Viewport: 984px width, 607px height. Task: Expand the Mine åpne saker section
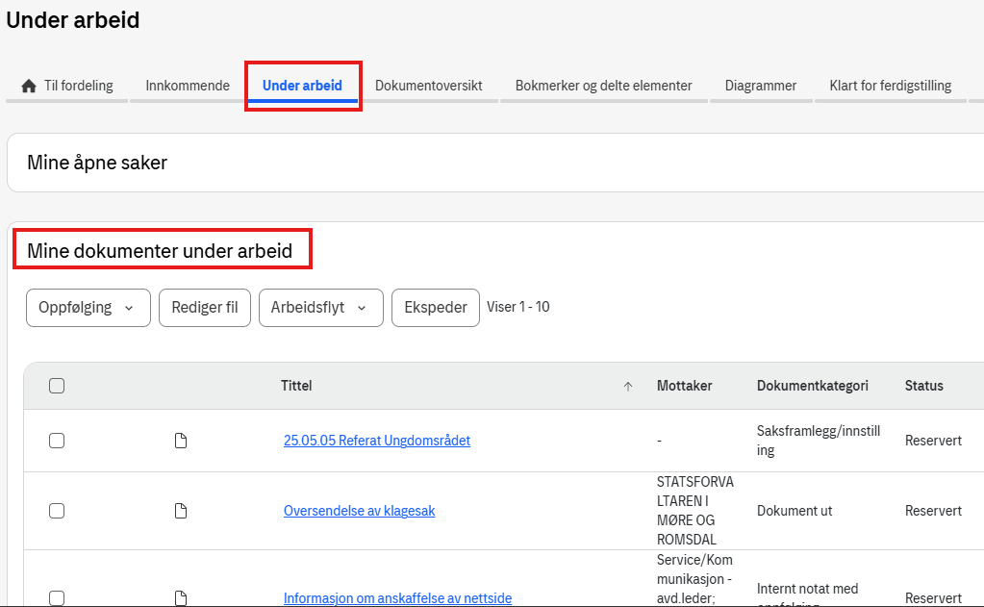coord(97,163)
